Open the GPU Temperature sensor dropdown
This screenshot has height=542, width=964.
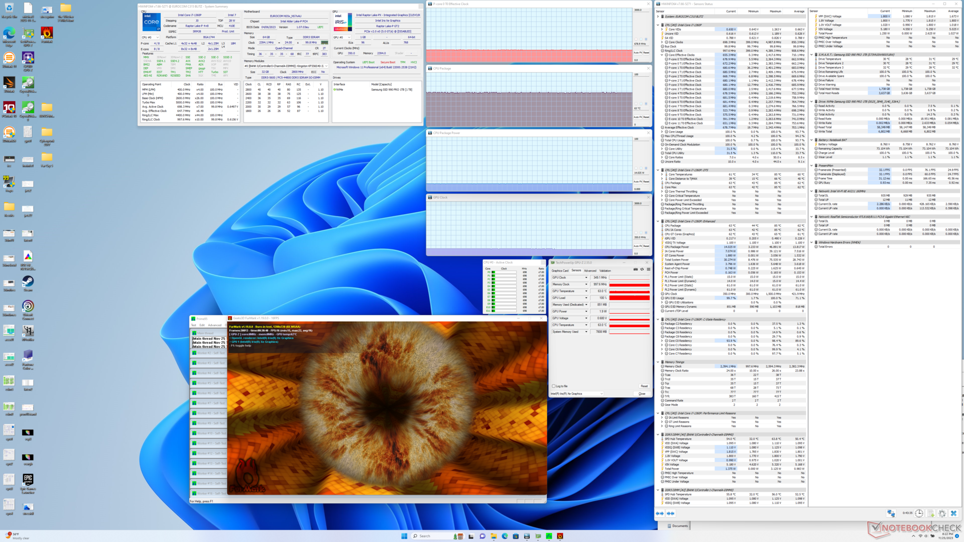tap(586, 291)
